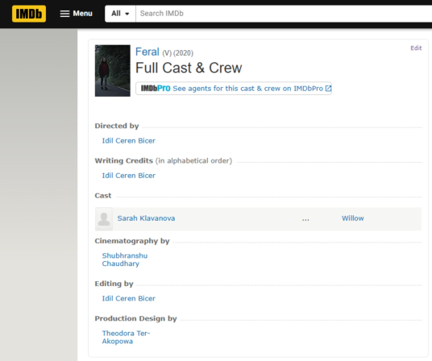The height and width of the screenshot is (361, 432).
Task: Click the Edit link
Action: 416,48
